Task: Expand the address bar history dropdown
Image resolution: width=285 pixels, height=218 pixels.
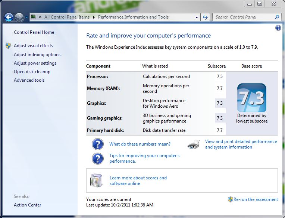Action: [x=197, y=17]
